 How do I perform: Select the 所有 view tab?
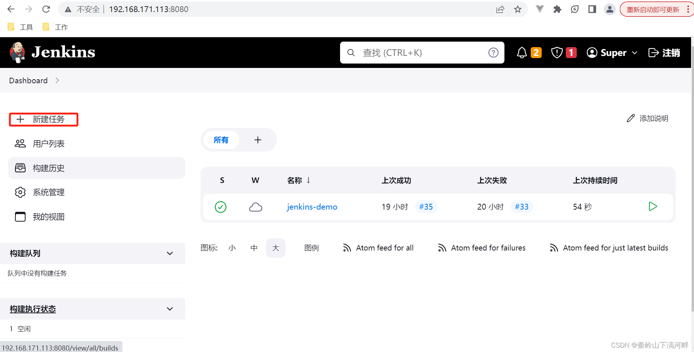point(221,140)
